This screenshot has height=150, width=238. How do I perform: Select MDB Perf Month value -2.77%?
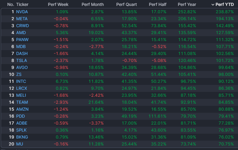pos(96,46)
